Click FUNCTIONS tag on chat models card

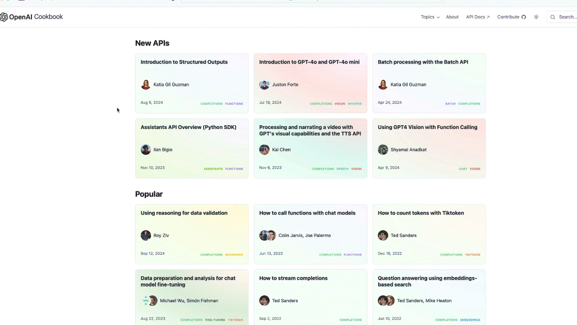point(353,255)
